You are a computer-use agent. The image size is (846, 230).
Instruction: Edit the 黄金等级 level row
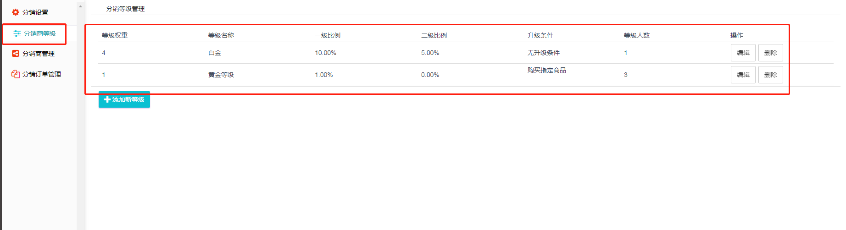coord(743,75)
